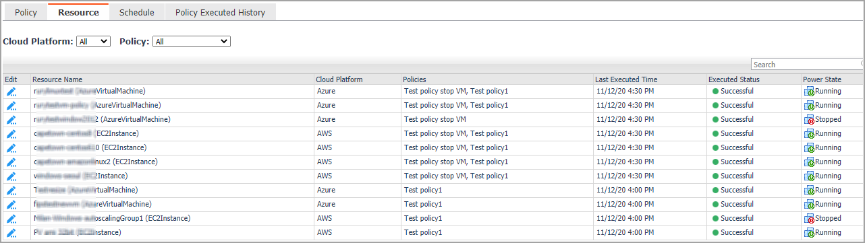Viewport: 865px width, 243px height.
Task: Click Running power icon for 'policy (AzureVirtualMachine)' row
Action: (x=809, y=106)
